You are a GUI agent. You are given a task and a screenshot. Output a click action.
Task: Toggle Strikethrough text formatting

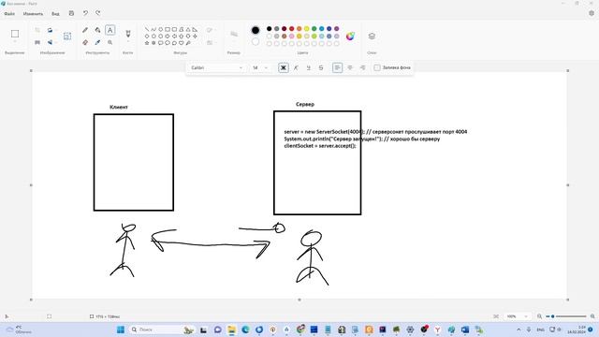(321, 67)
